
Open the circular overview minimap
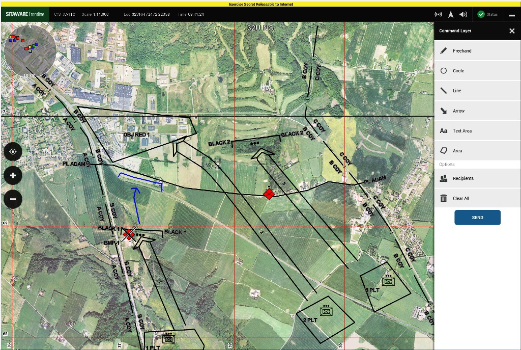click(x=30, y=51)
